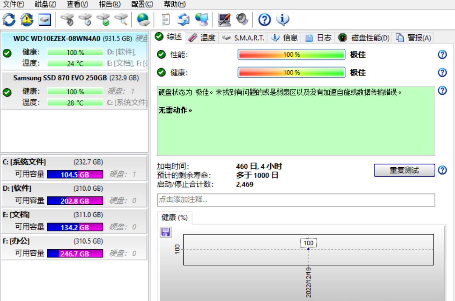Open the 磁盘 menu

[45, 4]
